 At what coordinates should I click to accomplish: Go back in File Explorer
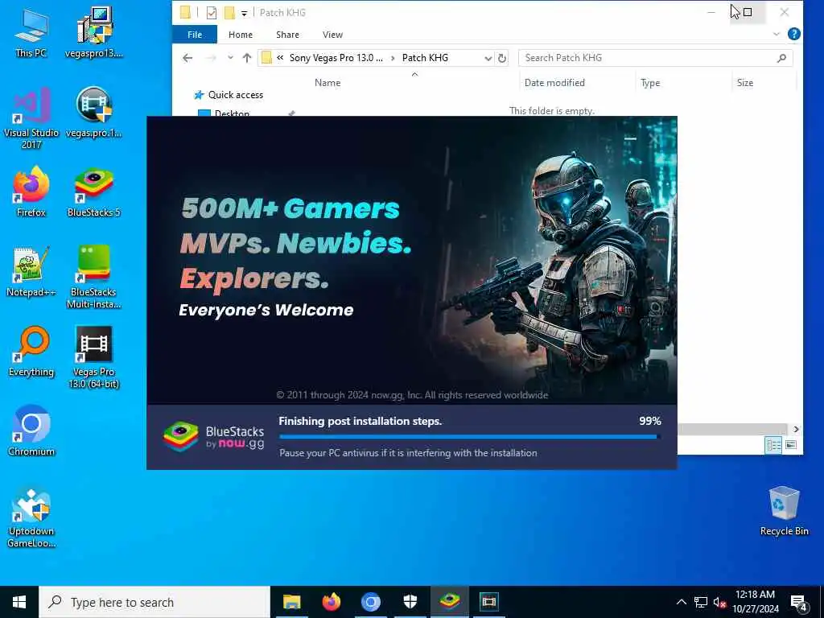[x=187, y=58]
